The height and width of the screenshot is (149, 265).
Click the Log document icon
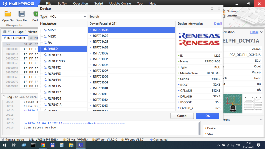click(x=4, y=97)
